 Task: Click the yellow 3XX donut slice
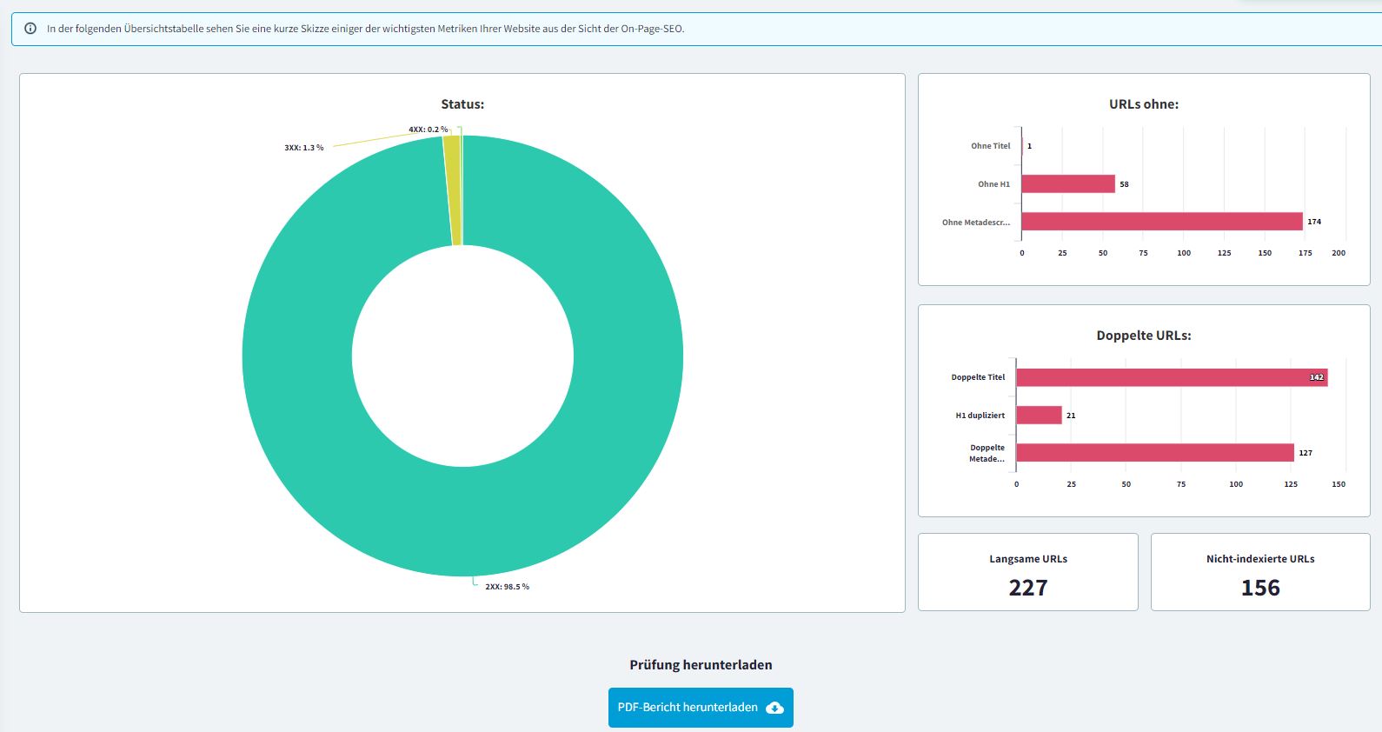(451, 191)
